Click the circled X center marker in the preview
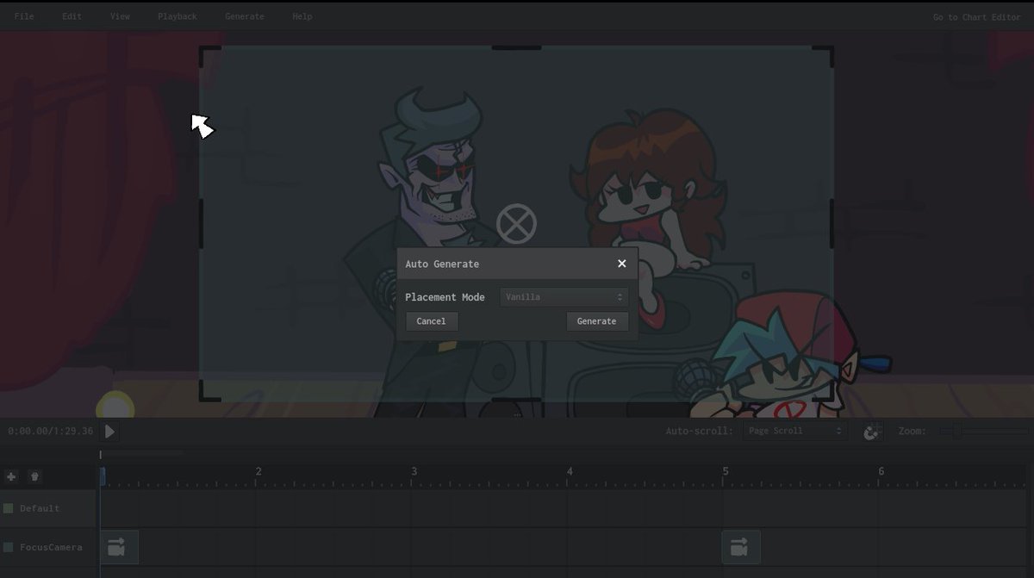This screenshot has width=1034, height=578. 517,224
